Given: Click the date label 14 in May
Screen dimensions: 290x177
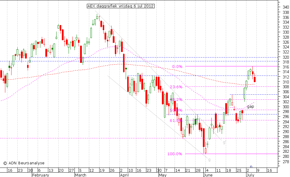Looking at the screenshot, I should (x=178, y=170).
